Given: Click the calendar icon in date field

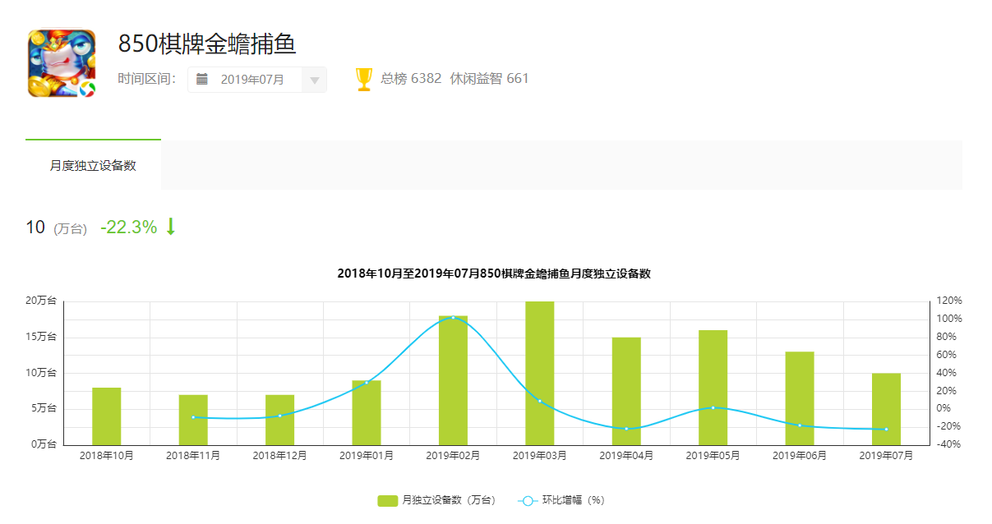Looking at the screenshot, I should coord(202,80).
